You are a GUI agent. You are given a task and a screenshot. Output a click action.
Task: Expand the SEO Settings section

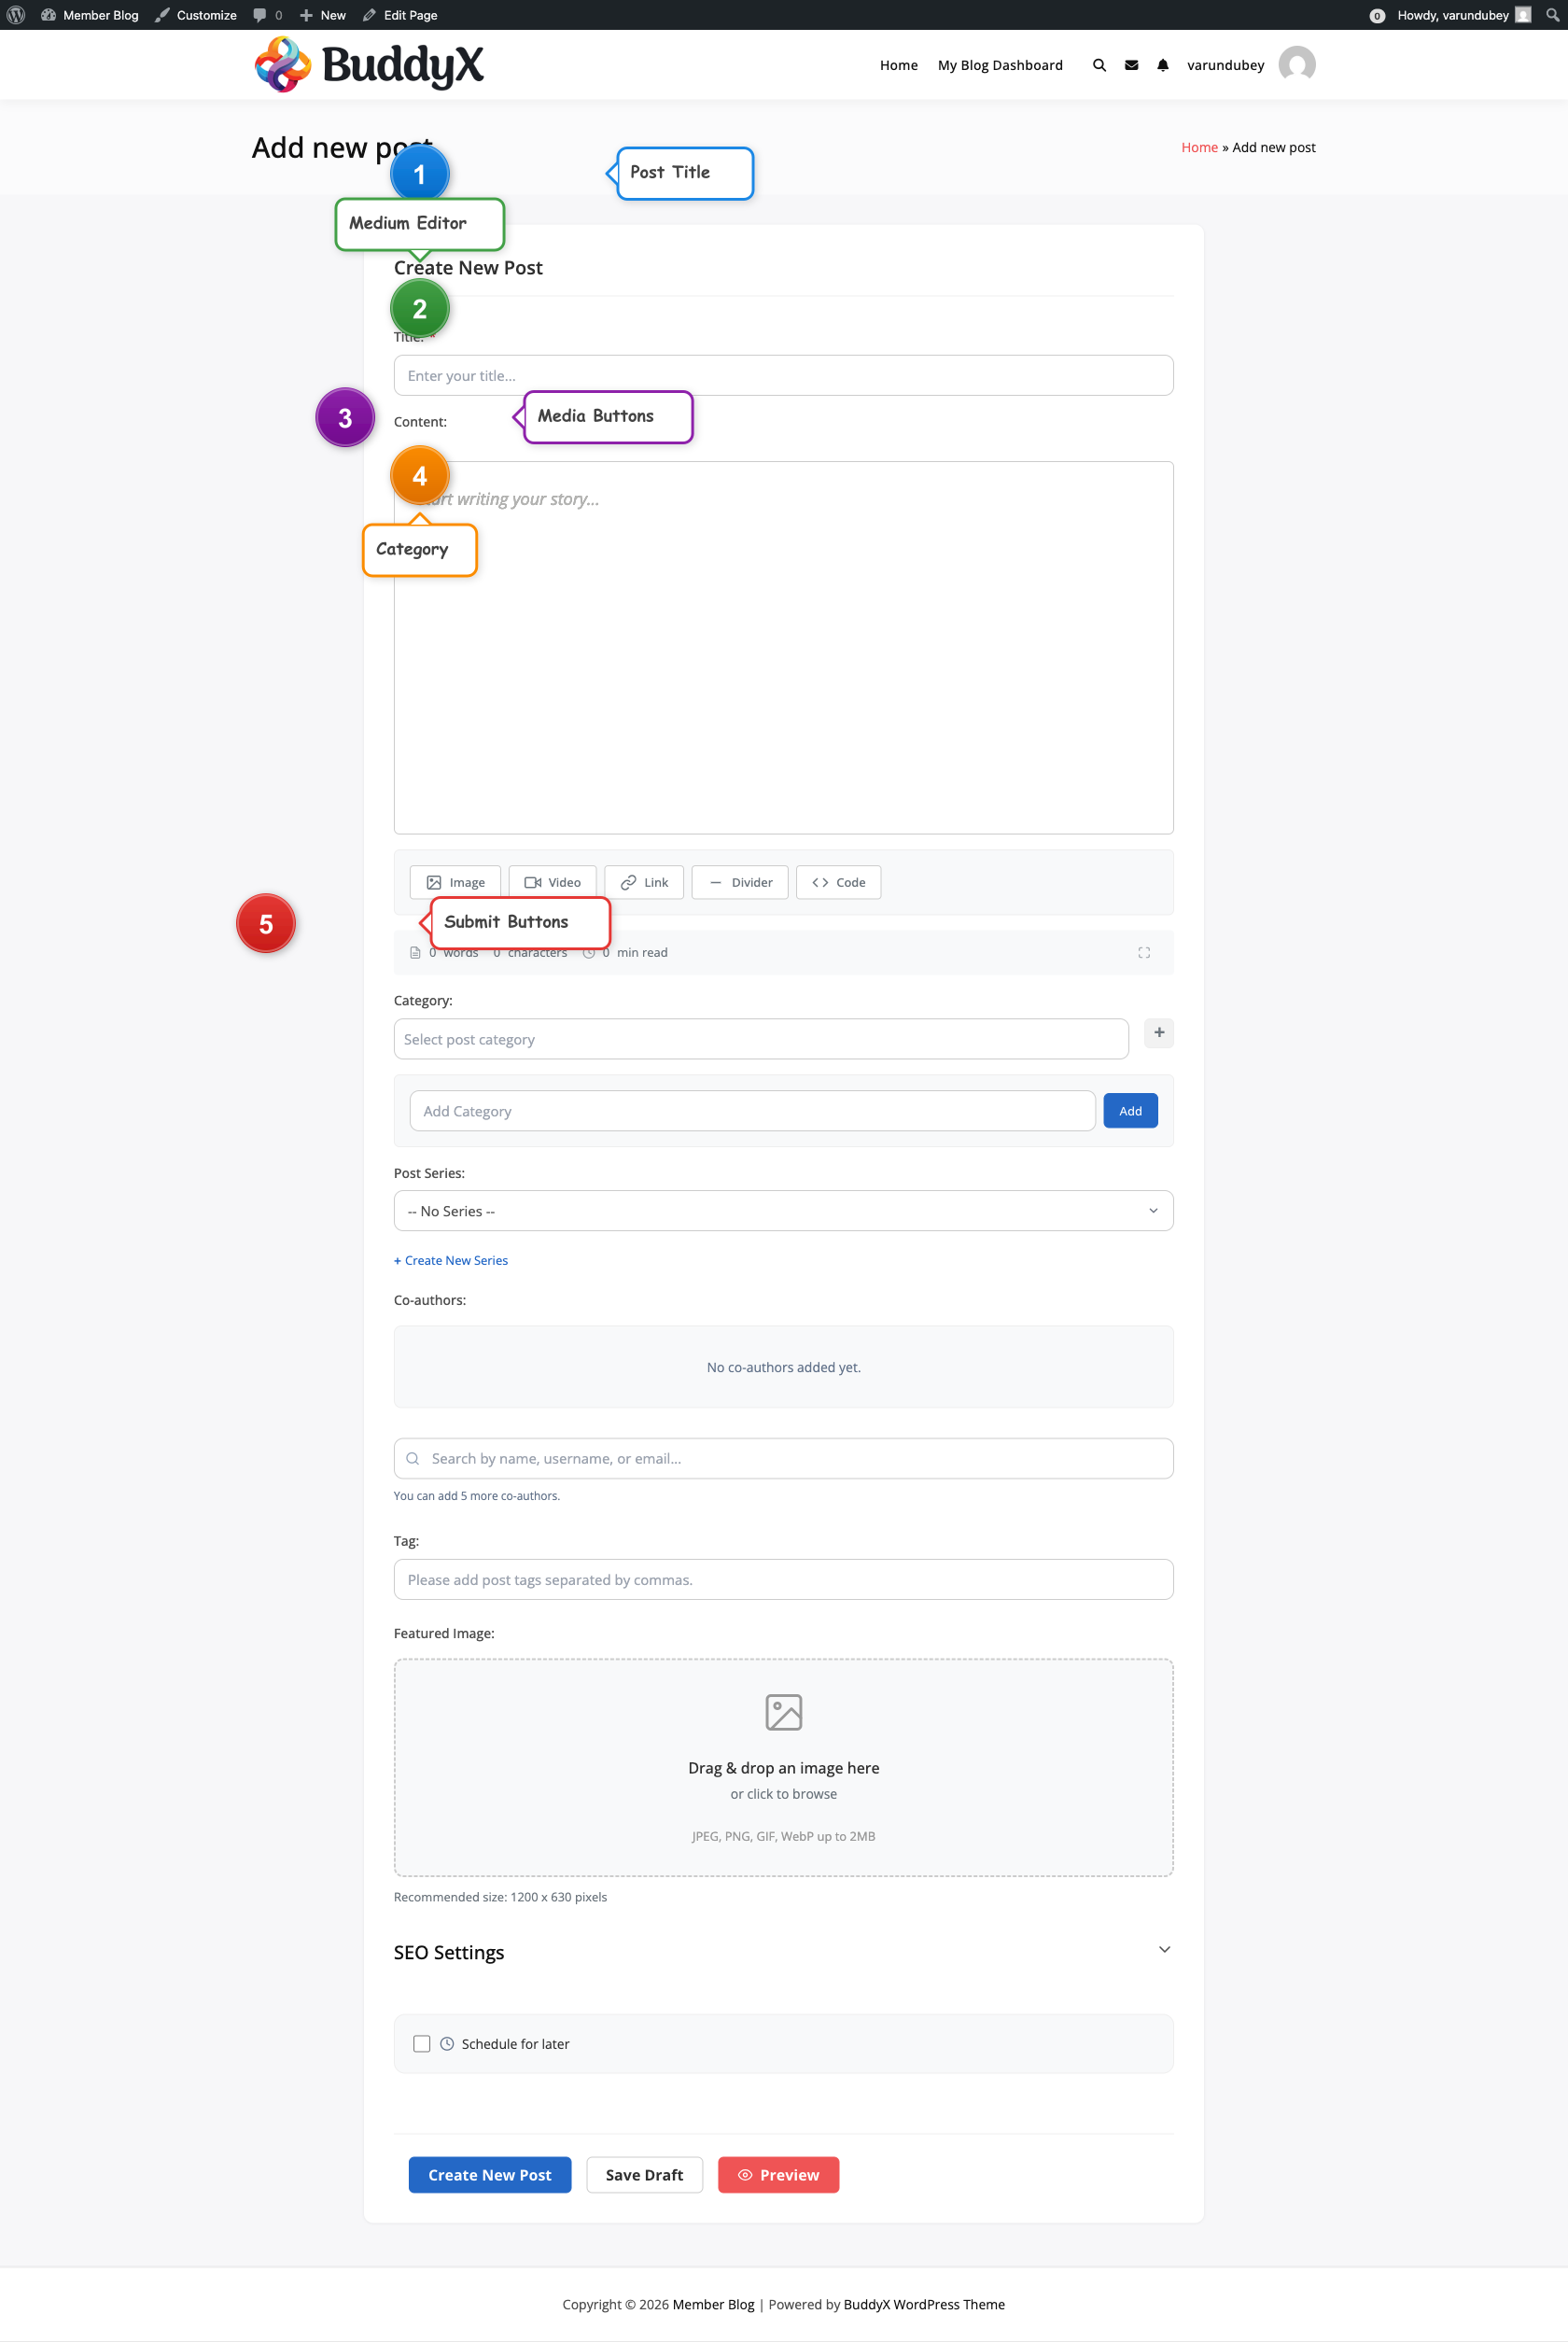tap(783, 1952)
